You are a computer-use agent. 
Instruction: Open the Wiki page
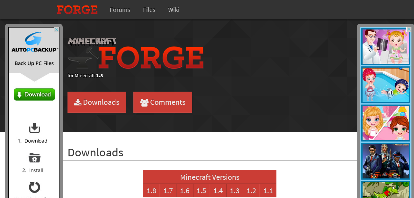coord(174,10)
